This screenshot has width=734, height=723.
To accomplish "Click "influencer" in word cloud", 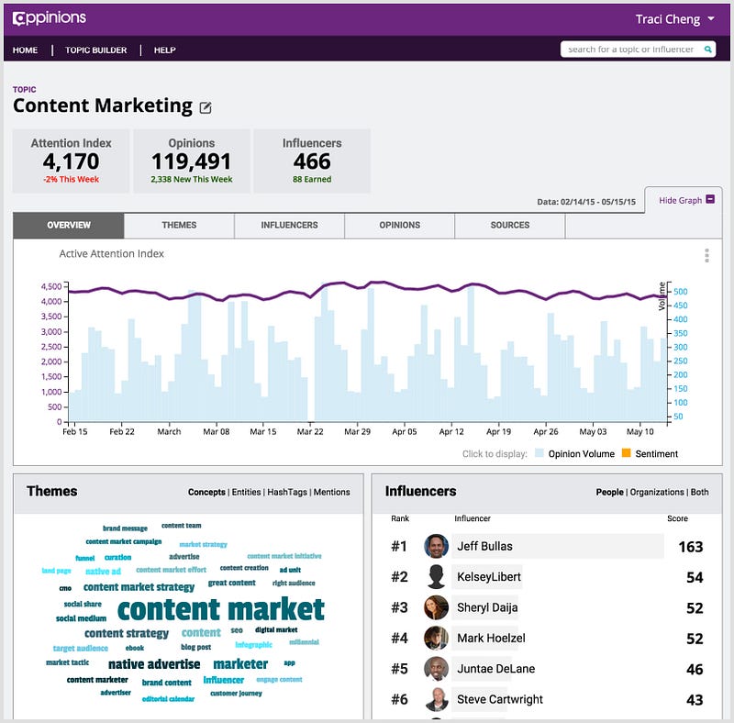I will pyautogui.click(x=223, y=680).
